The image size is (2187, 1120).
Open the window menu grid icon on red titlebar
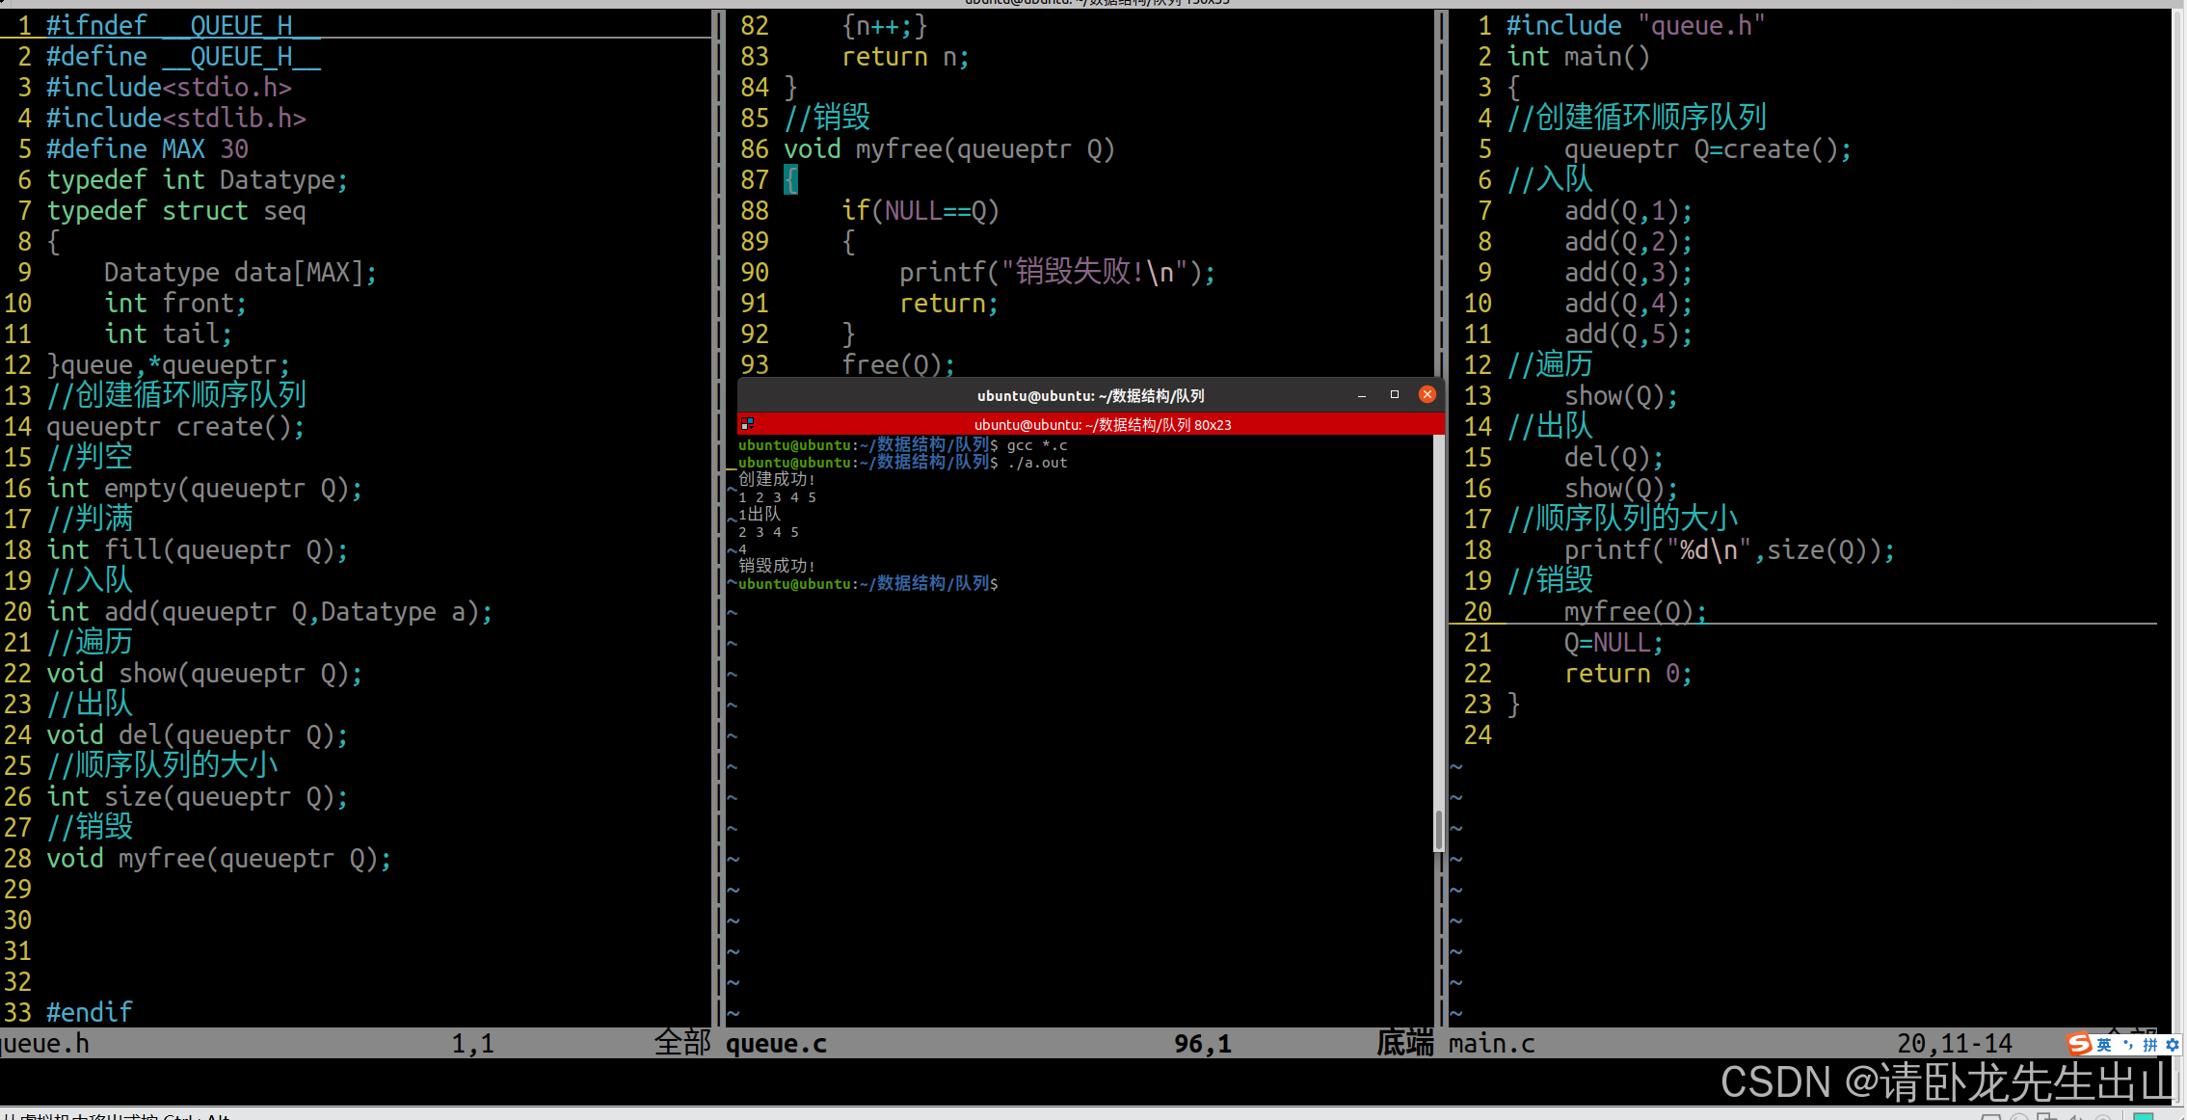click(x=748, y=423)
